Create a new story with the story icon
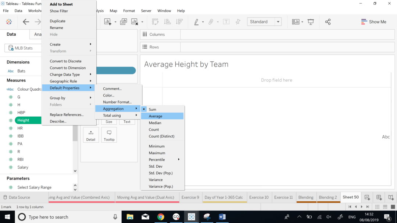 391,197
